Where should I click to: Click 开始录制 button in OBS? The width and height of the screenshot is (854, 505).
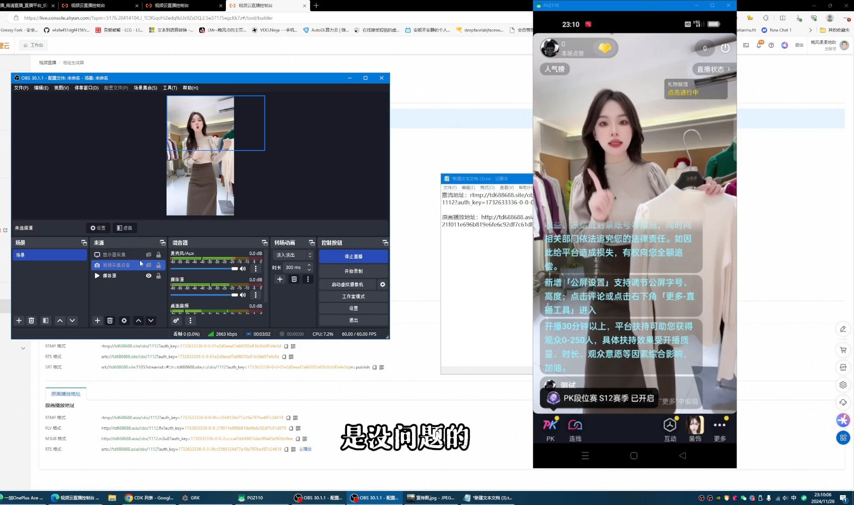click(x=354, y=271)
